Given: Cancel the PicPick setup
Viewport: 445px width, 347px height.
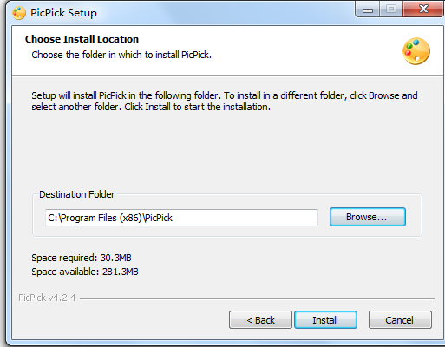Looking at the screenshot, I should [400, 320].
